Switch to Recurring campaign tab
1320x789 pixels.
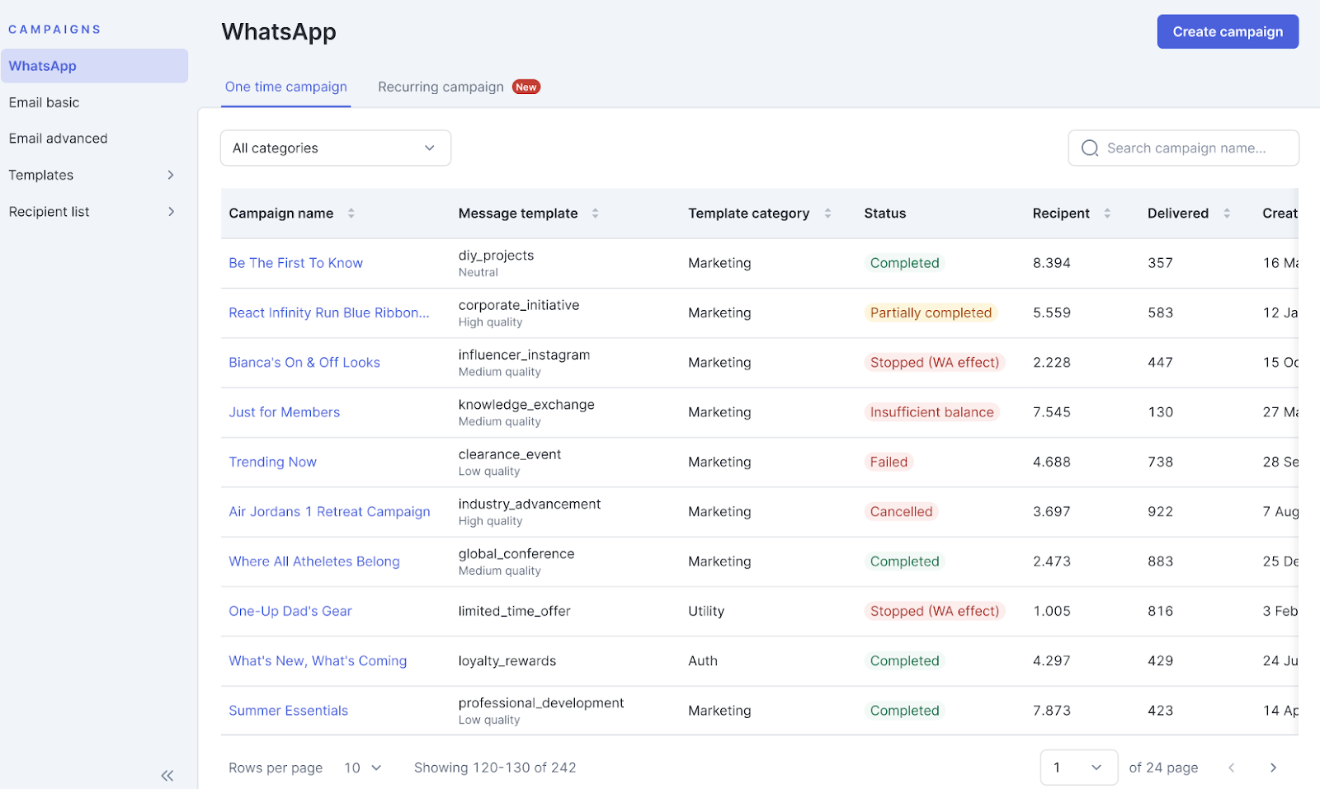point(441,87)
